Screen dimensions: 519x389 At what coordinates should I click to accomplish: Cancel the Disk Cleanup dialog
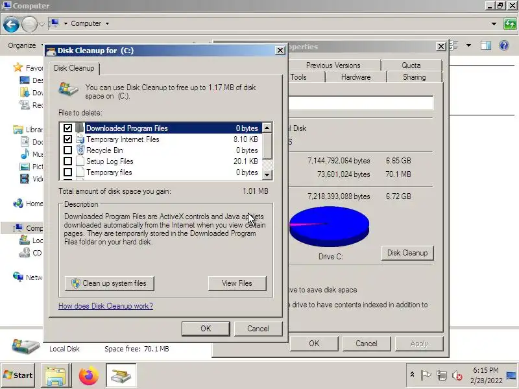click(258, 329)
